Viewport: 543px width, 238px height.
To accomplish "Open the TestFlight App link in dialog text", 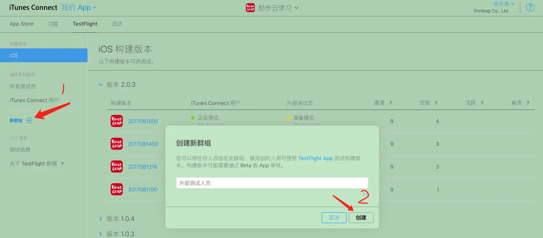I will pyautogui.click(x=315, y=158).
